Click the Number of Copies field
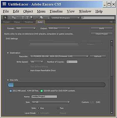The image size is (117, 118). [x=72, y=62]
